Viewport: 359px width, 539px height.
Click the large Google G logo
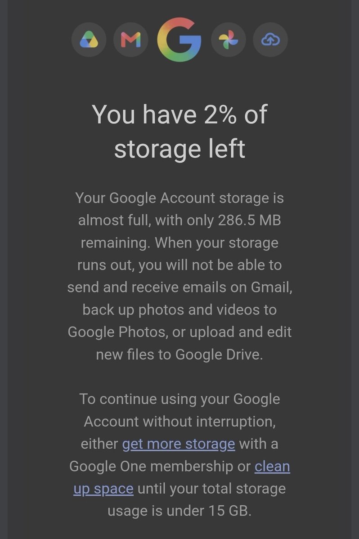click(x=179, y=40)
